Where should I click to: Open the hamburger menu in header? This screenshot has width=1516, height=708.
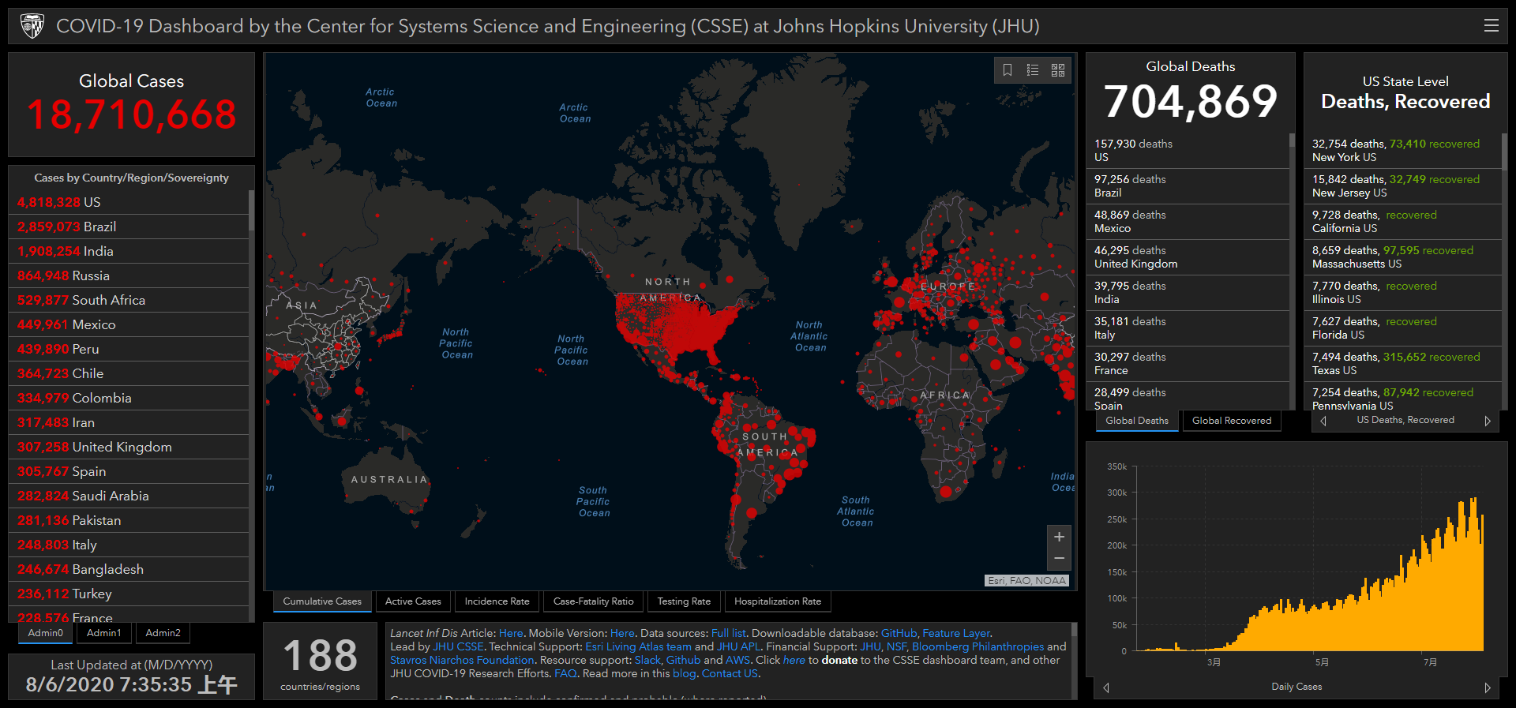[1491, 26]
